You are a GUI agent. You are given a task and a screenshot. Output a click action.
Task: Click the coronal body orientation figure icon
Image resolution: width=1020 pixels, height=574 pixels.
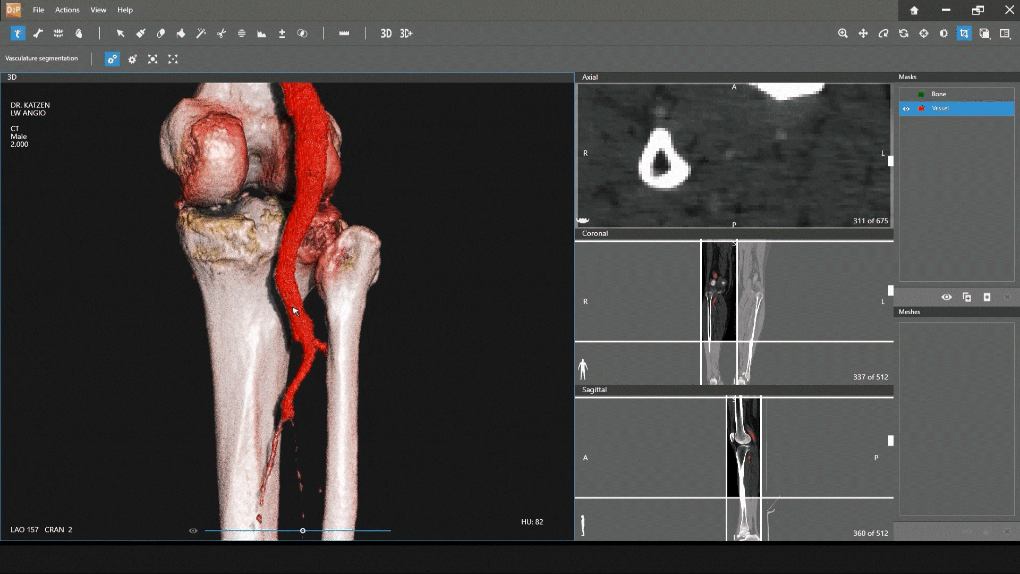point(583,369)
